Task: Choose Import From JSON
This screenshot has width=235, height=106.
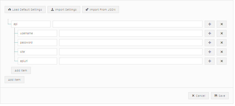Action: point(100,10)
